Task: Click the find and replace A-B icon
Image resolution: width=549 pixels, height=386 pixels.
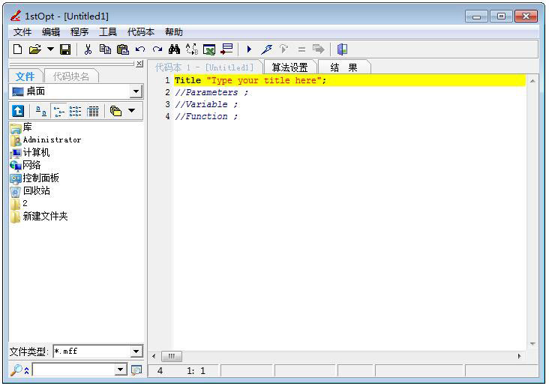Action: (x=192, y=49)
